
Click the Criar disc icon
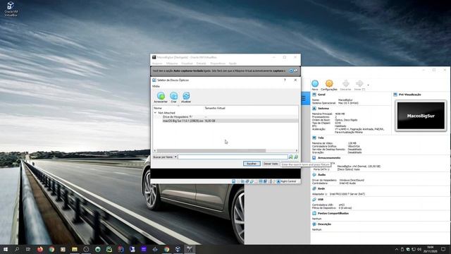[x=174, y=96]
